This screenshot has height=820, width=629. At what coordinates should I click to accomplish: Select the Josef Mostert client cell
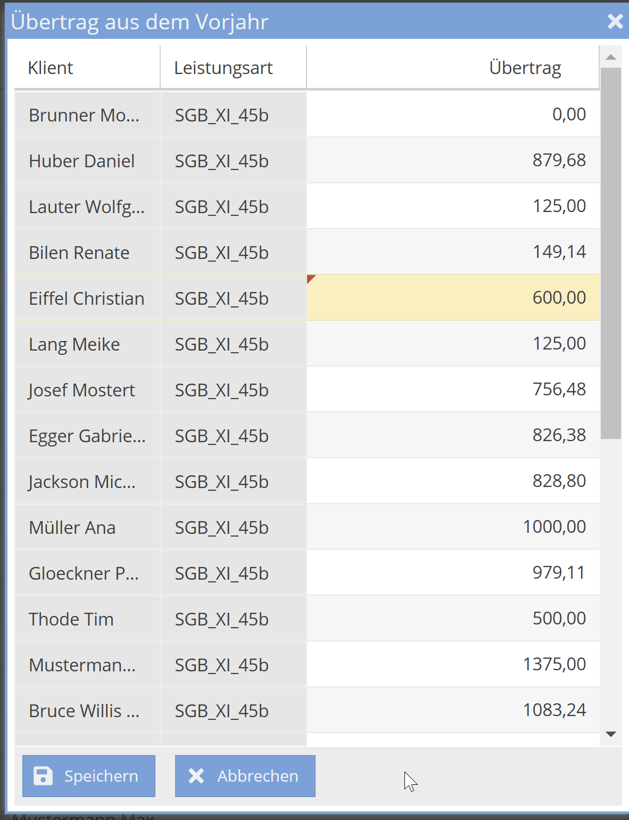coord(82,390)
